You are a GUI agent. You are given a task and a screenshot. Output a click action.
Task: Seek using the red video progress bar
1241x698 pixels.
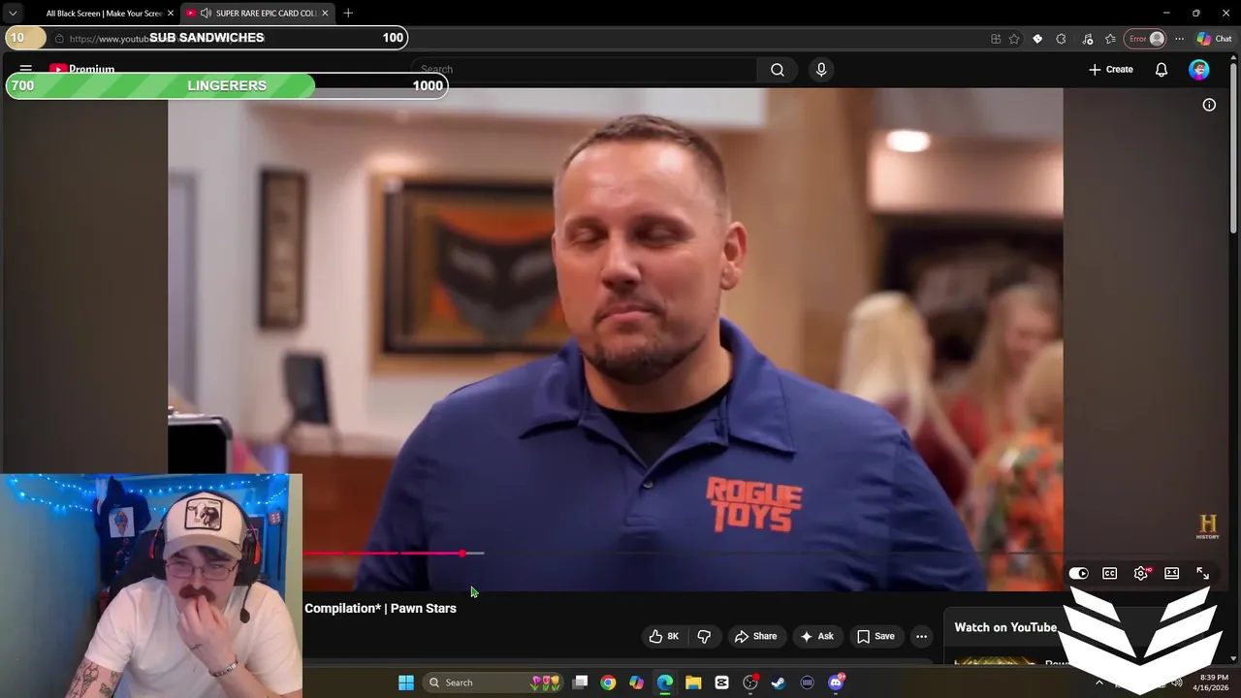[x=383, y=554]
